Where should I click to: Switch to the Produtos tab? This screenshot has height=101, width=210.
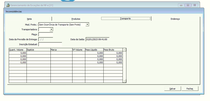[x=76, y=19]
